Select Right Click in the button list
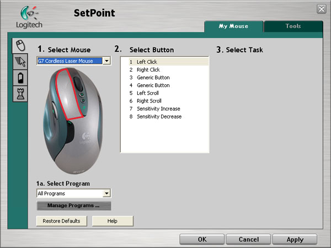 (168, 69)
